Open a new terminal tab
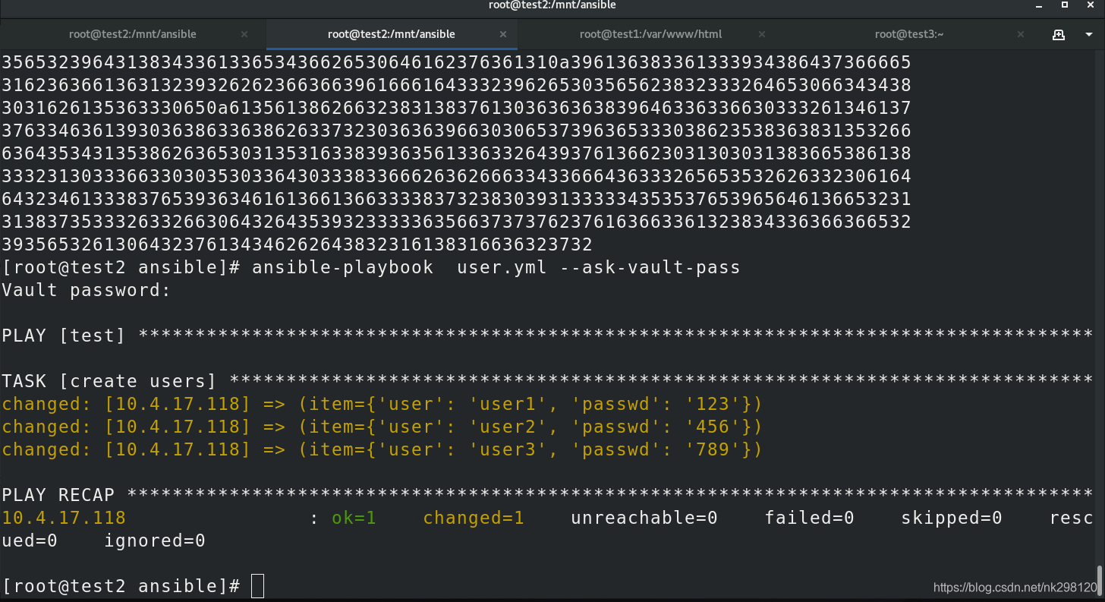Viewport: 1105px width, 602px height. (1059, 35)
